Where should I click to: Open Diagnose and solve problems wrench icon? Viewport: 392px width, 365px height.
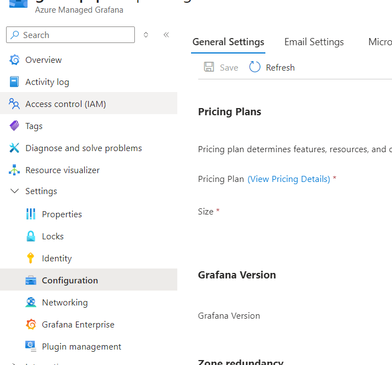(14, 148)
